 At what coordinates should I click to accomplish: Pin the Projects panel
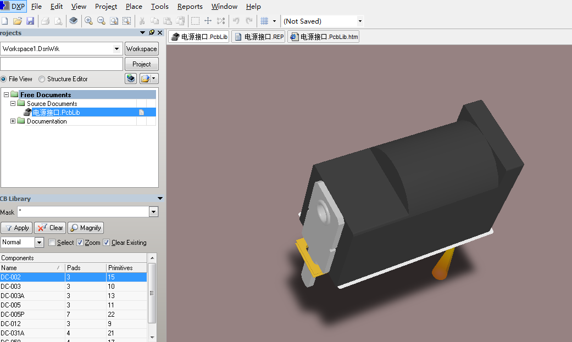152,32
